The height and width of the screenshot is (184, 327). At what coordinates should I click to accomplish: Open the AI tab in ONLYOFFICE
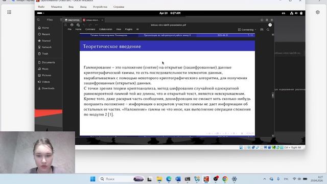click(137, 30)
